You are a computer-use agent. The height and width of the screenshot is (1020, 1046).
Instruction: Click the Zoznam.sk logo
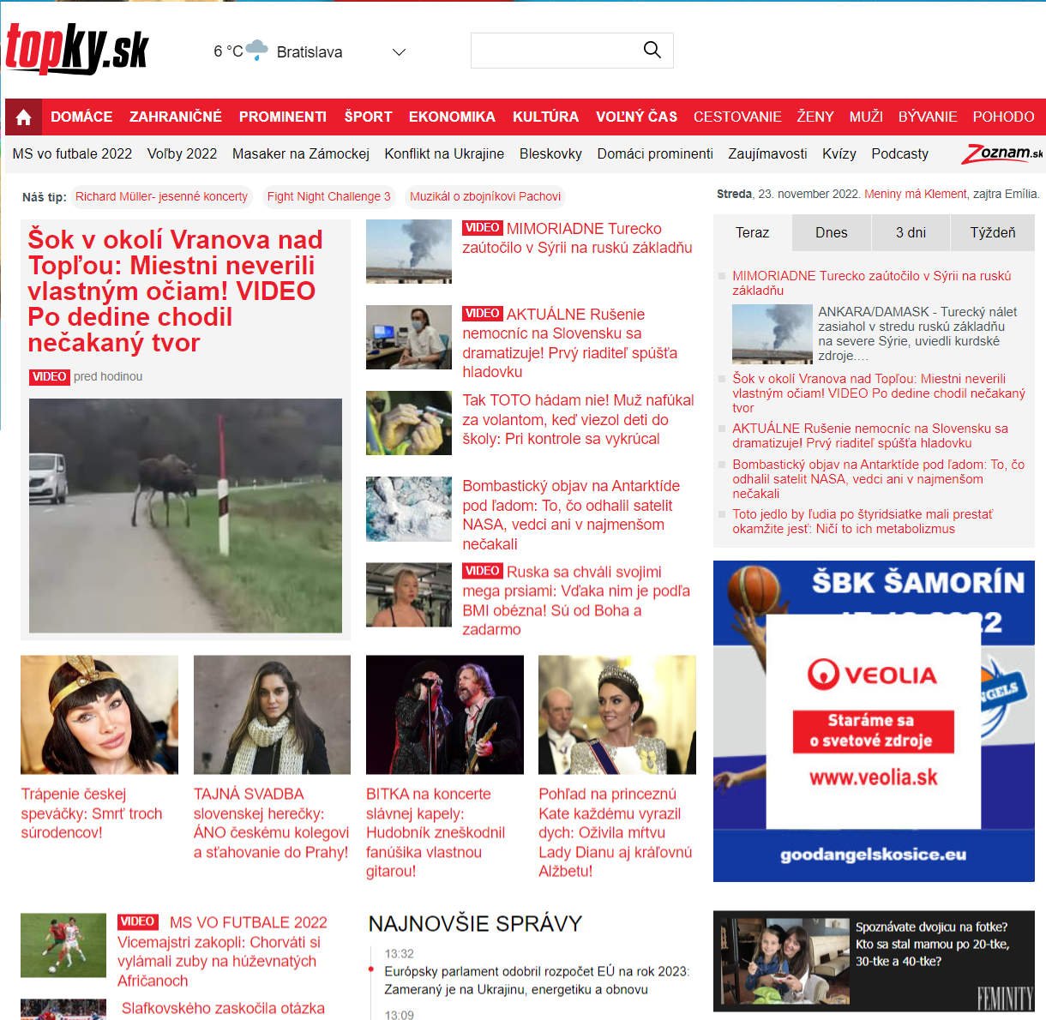tap(1001, 153)
